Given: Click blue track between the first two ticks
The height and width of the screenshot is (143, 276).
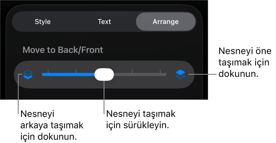Looking at the screenshot, I should [62, 74].
